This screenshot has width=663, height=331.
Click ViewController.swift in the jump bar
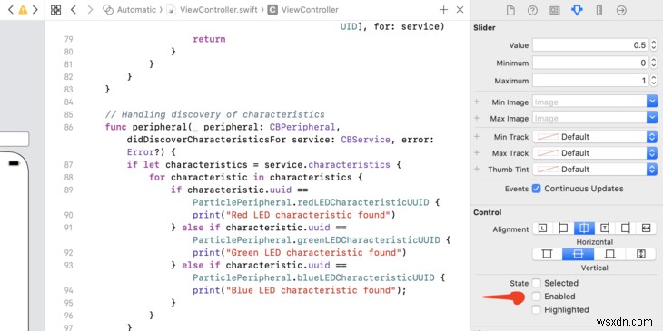[x=218, y=10]
